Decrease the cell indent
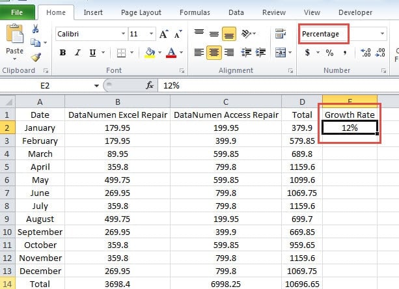Image resolution: width=399 pixels, height=289 pixels. [246, 53]
